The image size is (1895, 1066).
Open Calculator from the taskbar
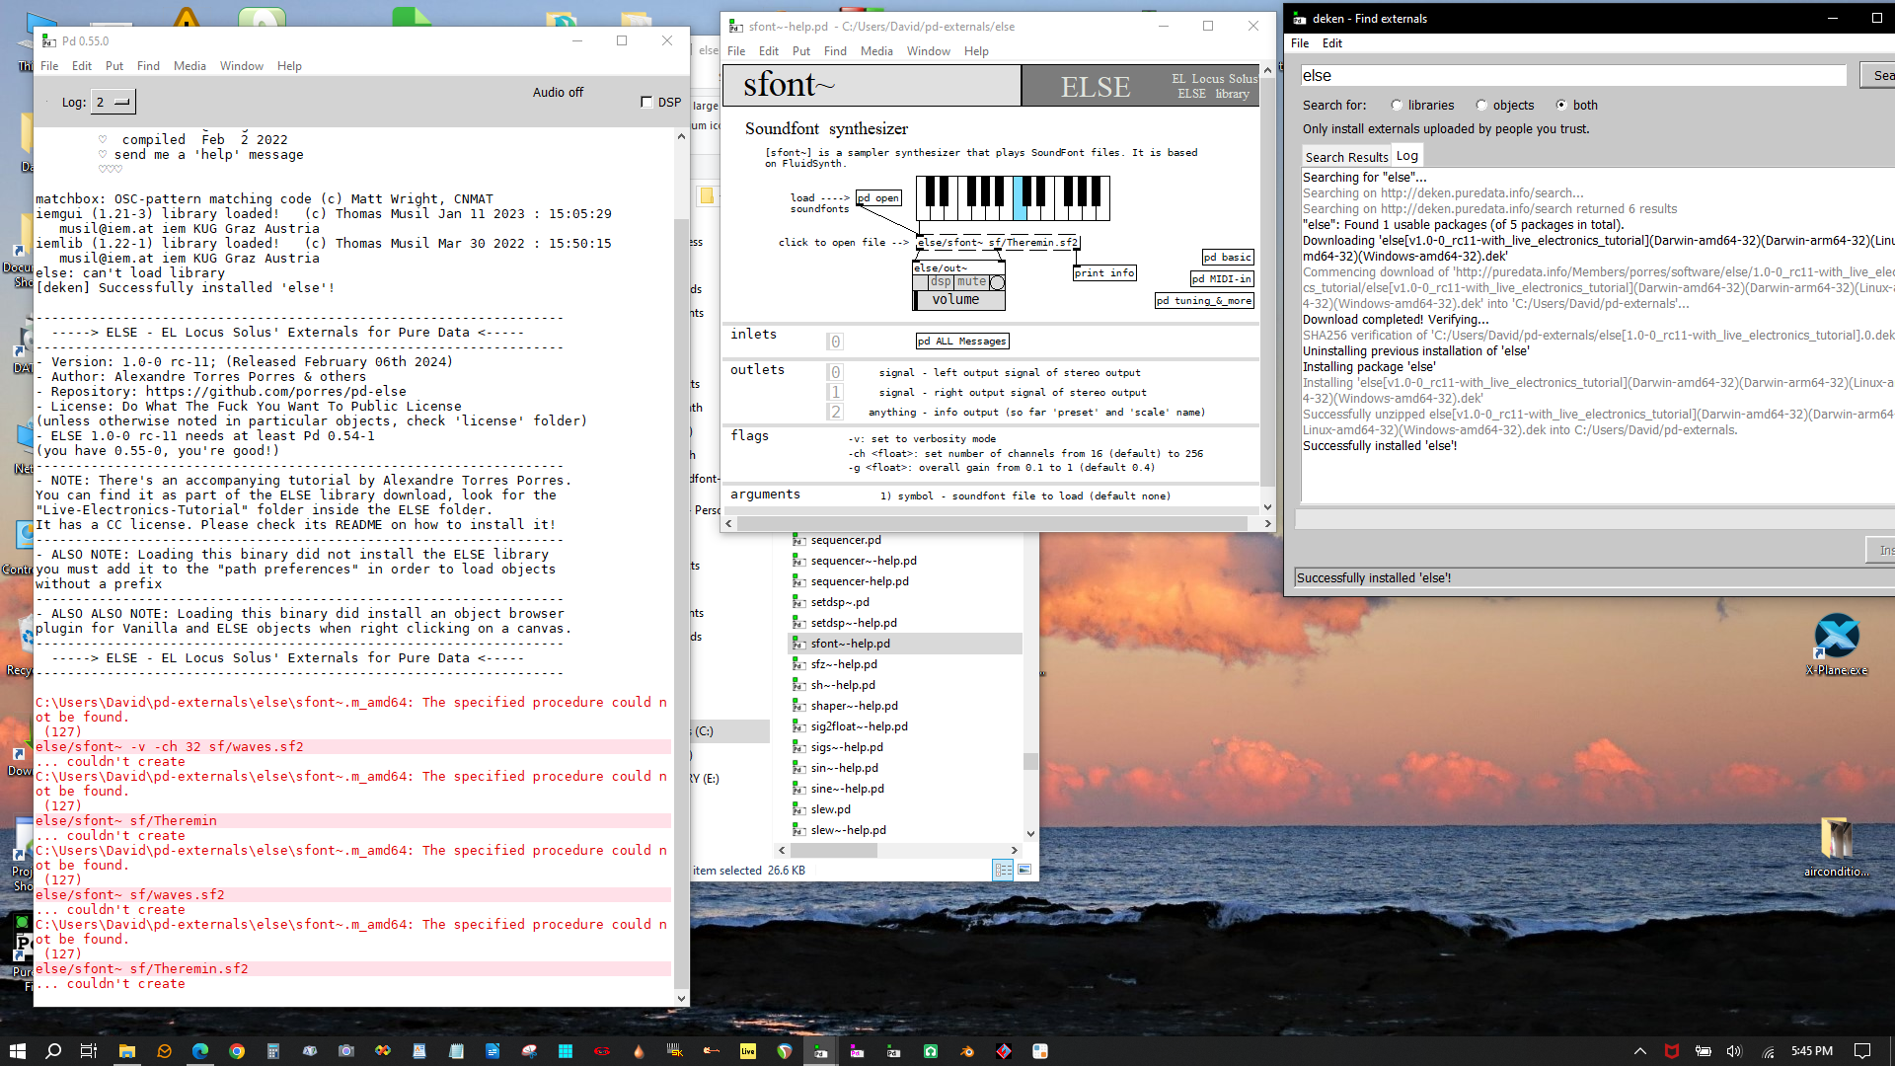tap(273, 1050)
